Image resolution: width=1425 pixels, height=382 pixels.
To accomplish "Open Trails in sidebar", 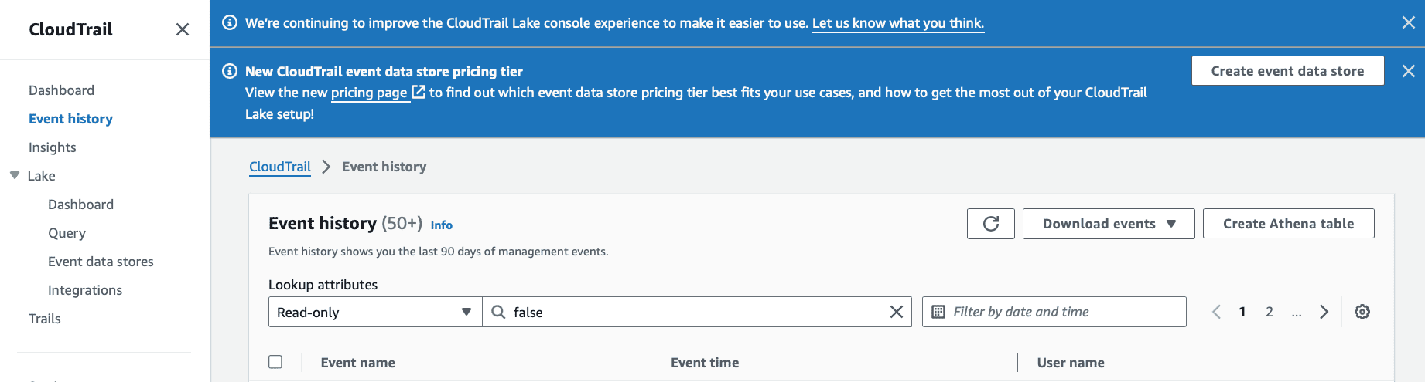I will (x=45, y=319).
